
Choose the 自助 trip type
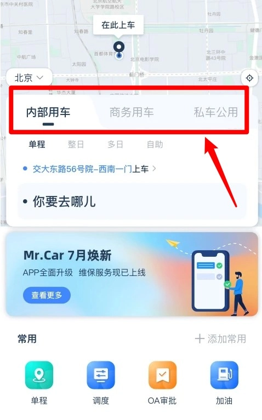click(155, 145)
